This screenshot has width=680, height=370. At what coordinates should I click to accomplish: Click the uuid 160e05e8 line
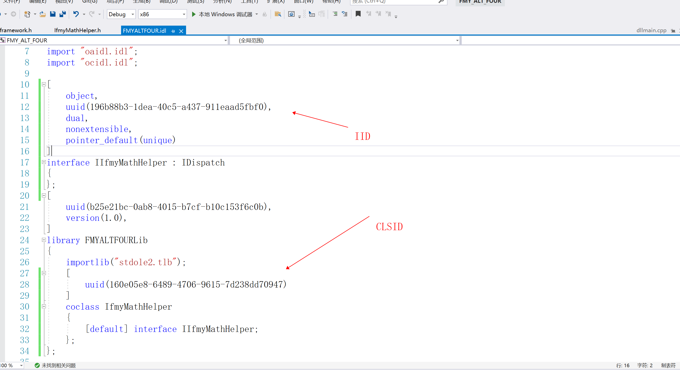coord(186,284)
